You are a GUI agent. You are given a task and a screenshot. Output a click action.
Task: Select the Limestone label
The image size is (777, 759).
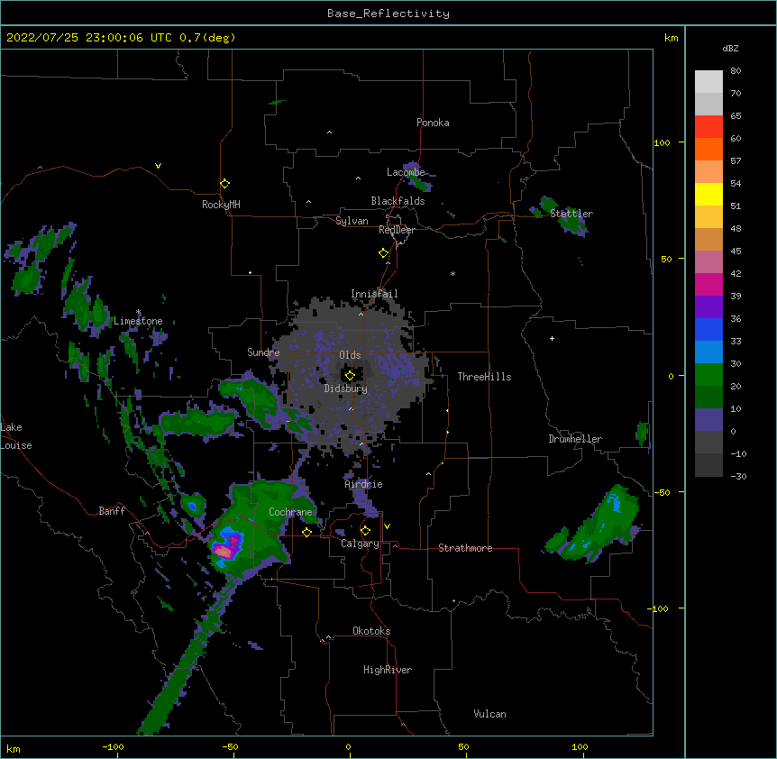[138, 321]
